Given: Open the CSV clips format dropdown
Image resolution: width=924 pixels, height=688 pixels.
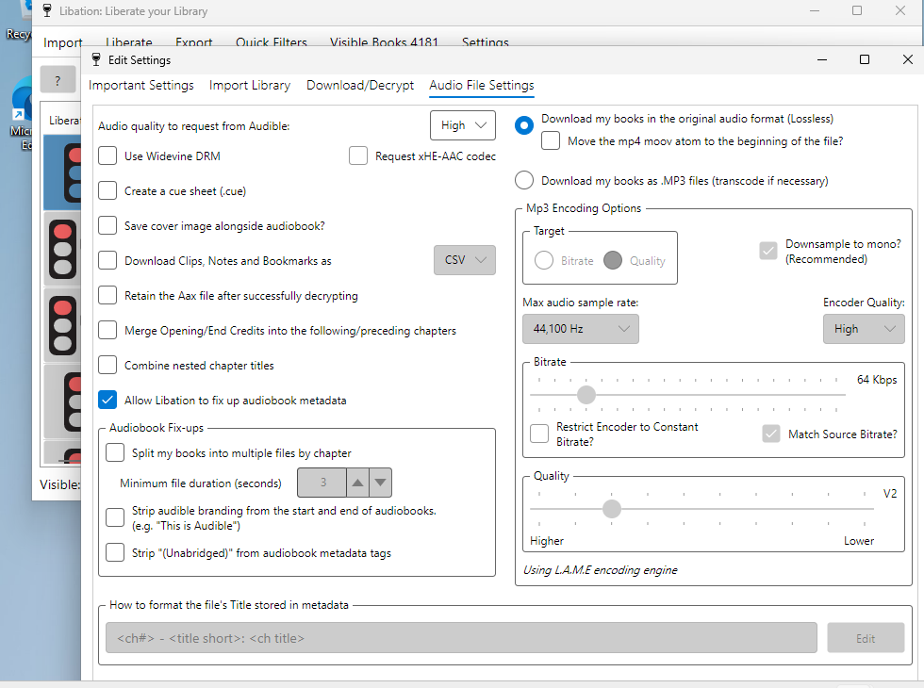Looking at the screenshot, I should pos(464,260).
